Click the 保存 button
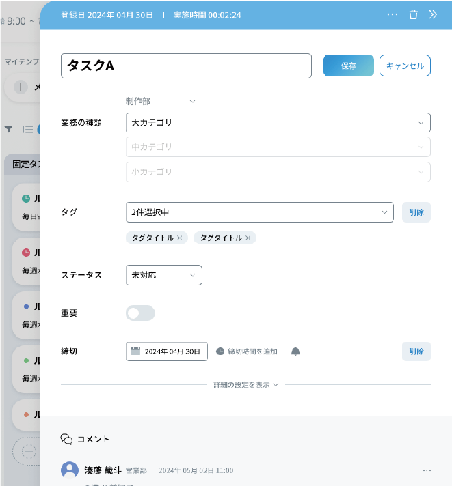 [x=348, y=66]
